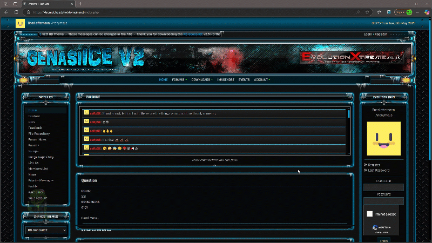Open the RD GenasiICE theme dropdown
The width and height of the screenshot is (432, 243).
[x=46, y=230]
